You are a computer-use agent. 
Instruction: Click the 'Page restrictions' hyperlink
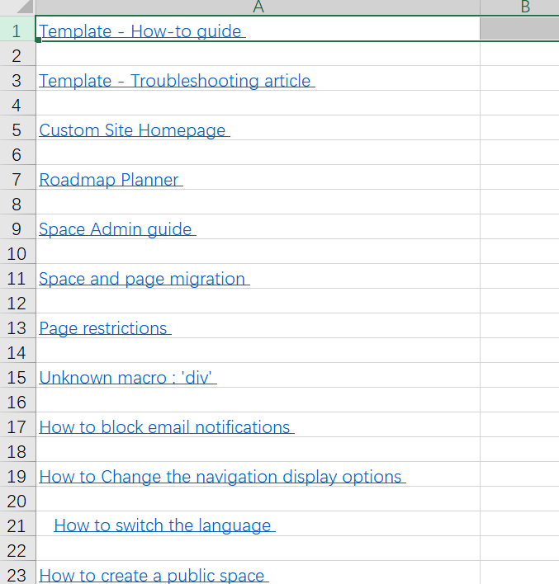(105, 328)
